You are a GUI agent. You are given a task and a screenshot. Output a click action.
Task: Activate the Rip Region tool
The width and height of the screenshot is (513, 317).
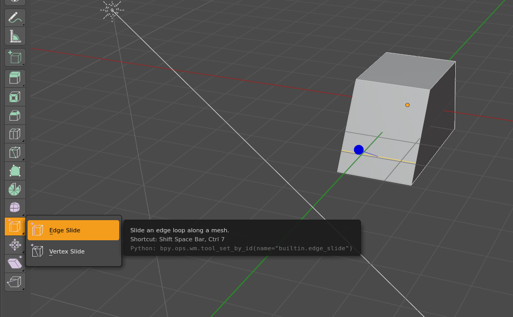pos(15,282)
